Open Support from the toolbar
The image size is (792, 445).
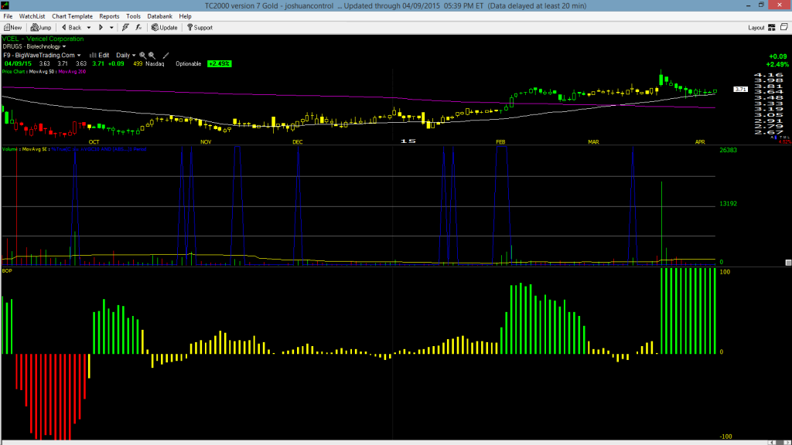200,28
